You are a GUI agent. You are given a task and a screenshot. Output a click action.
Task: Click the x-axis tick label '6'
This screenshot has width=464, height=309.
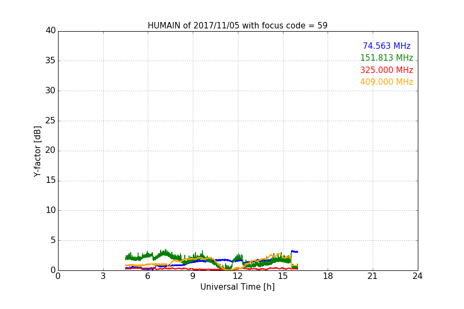148,276
